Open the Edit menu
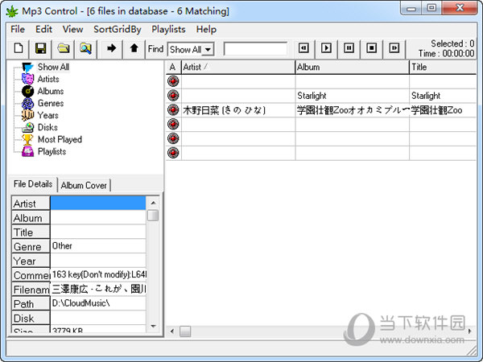 (43, 29)
